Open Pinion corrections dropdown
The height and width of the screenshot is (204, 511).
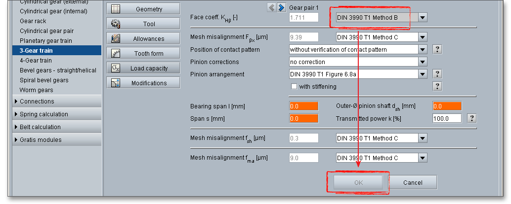coord(422,62)
